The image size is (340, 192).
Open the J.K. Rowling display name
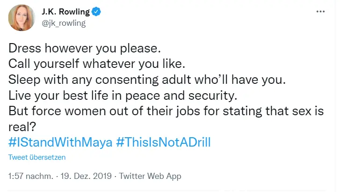pyautogui.click(x=65, y=12)
